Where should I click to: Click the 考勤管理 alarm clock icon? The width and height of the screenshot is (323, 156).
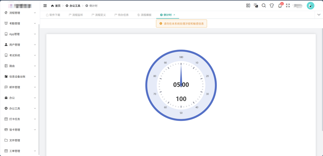click(x=6, y=23)
